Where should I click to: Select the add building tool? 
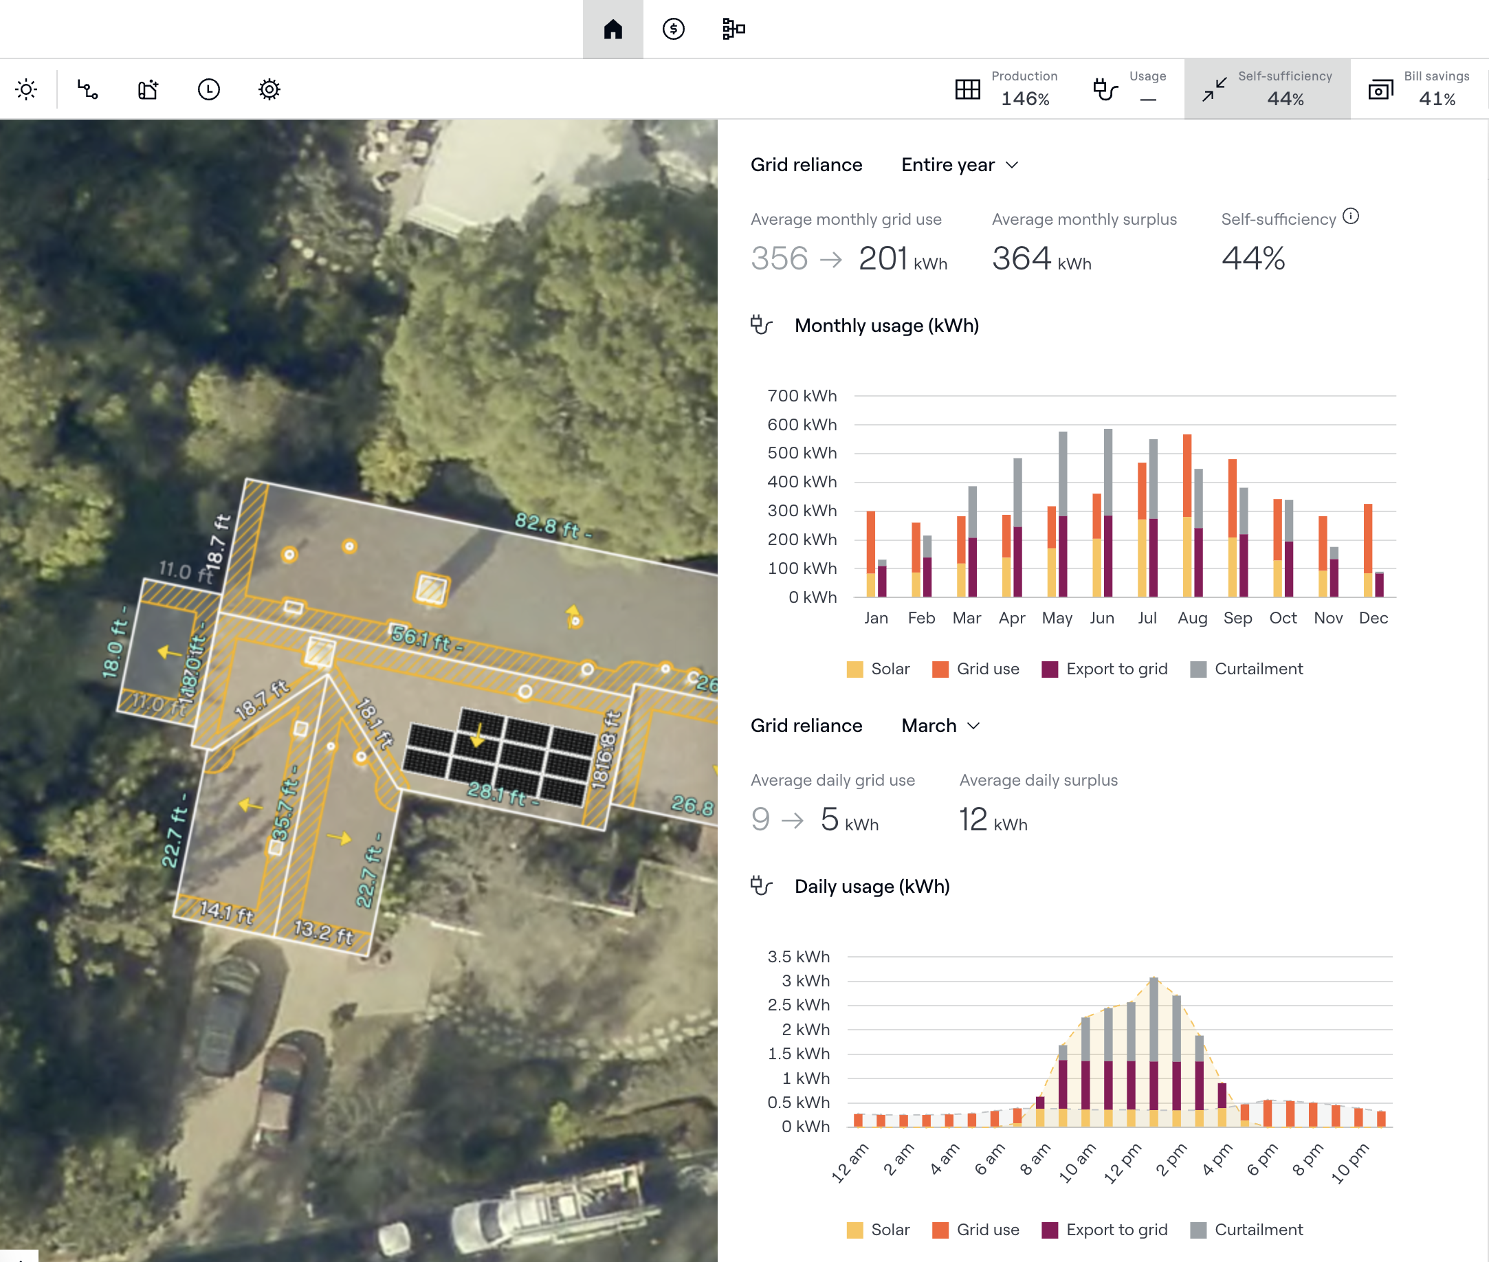148,89
